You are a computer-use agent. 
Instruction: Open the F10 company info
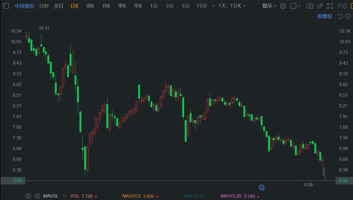pos(343,6)
